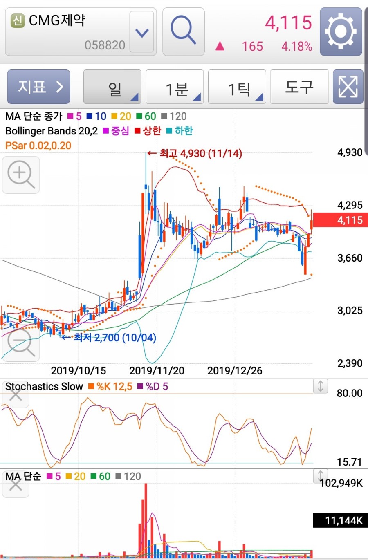368x560 pixels.
Task: Open the 지표 indicators menu
Action: [x=39, y=87]
